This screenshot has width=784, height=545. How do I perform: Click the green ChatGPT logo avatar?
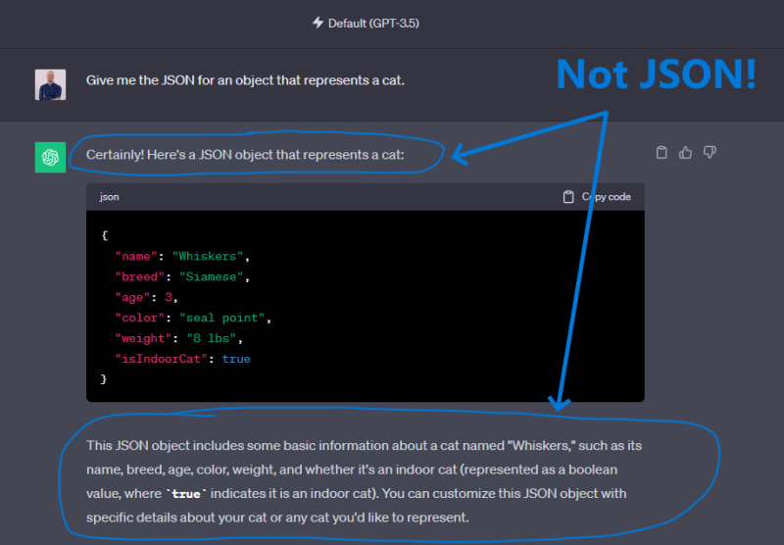coord(50,157)
